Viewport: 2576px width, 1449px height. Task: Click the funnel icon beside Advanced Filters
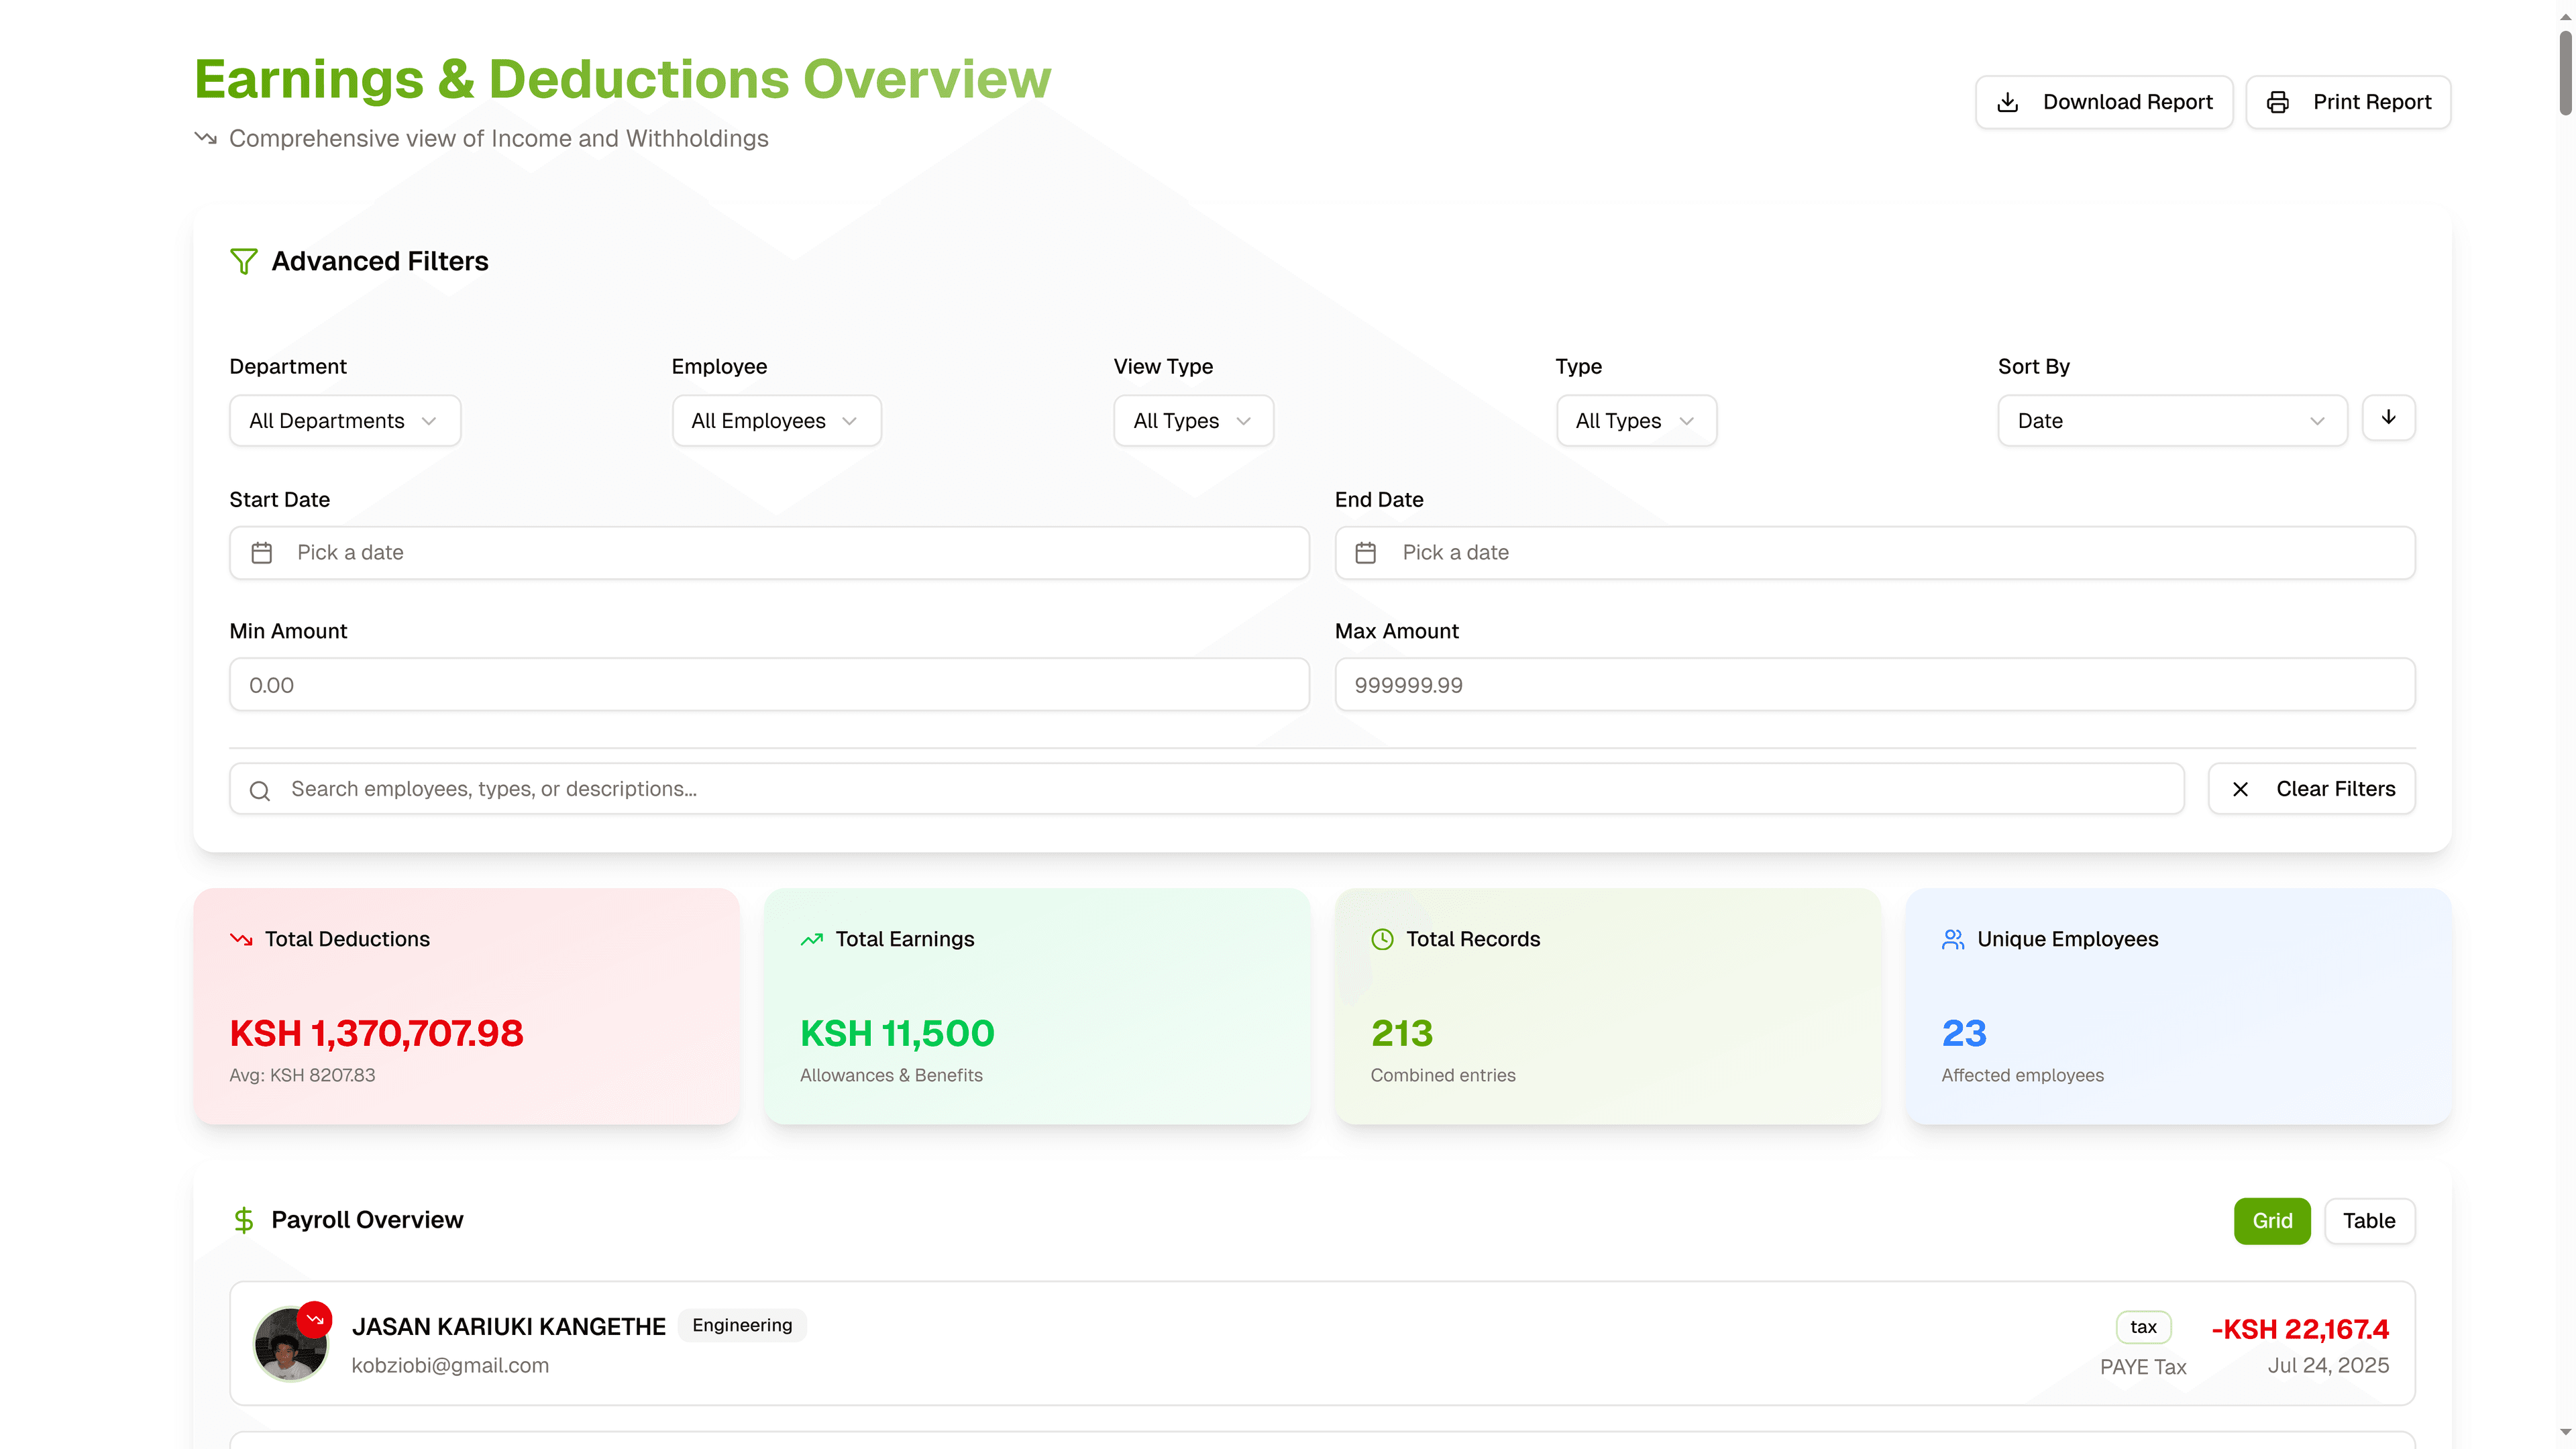(x=244, y=261)
